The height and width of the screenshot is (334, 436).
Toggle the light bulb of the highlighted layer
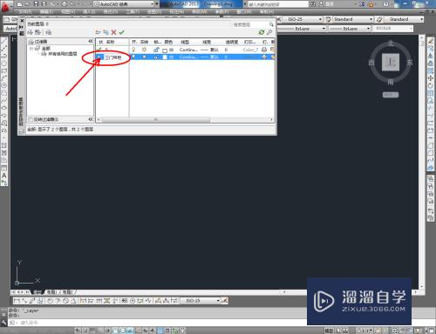133,57
